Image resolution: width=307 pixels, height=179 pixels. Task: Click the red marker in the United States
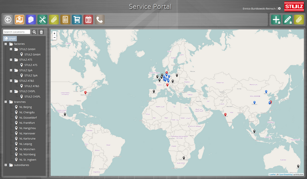(86, 93)
